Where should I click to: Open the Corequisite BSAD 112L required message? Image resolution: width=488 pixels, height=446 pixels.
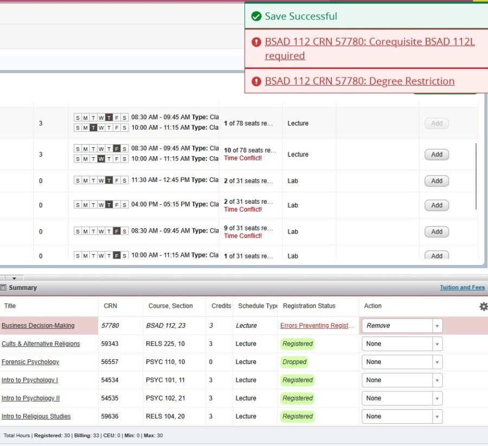click(369, 48)
